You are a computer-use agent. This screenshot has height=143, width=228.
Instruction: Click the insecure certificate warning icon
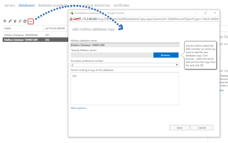coord(71,19)
